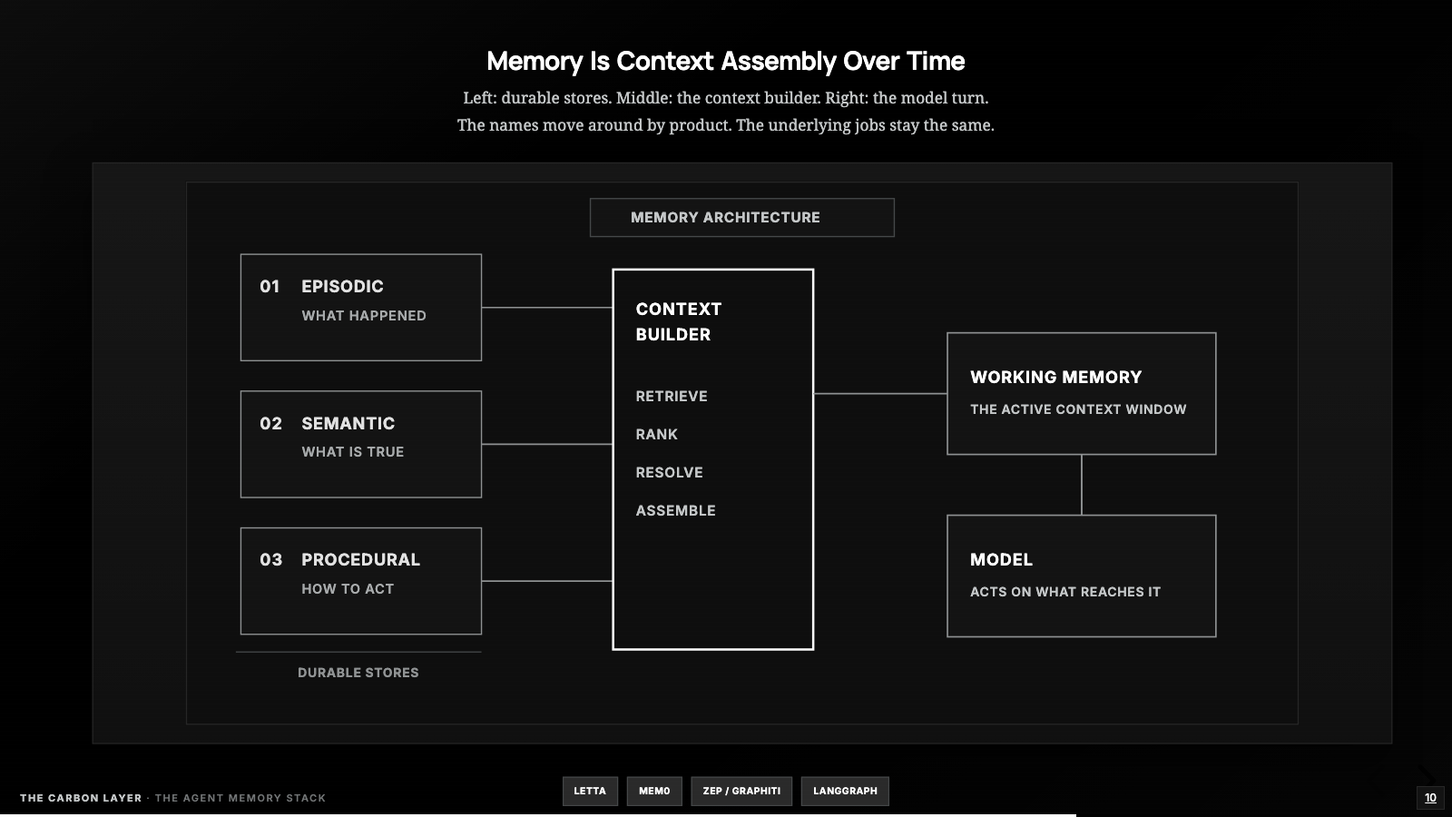Click the Memory Architecture label box
This screenshot has width=1452, height=817.
(x=742, y=218)
